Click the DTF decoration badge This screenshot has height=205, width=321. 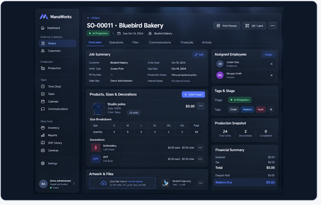pyautogui.click(x=96, y=159)
